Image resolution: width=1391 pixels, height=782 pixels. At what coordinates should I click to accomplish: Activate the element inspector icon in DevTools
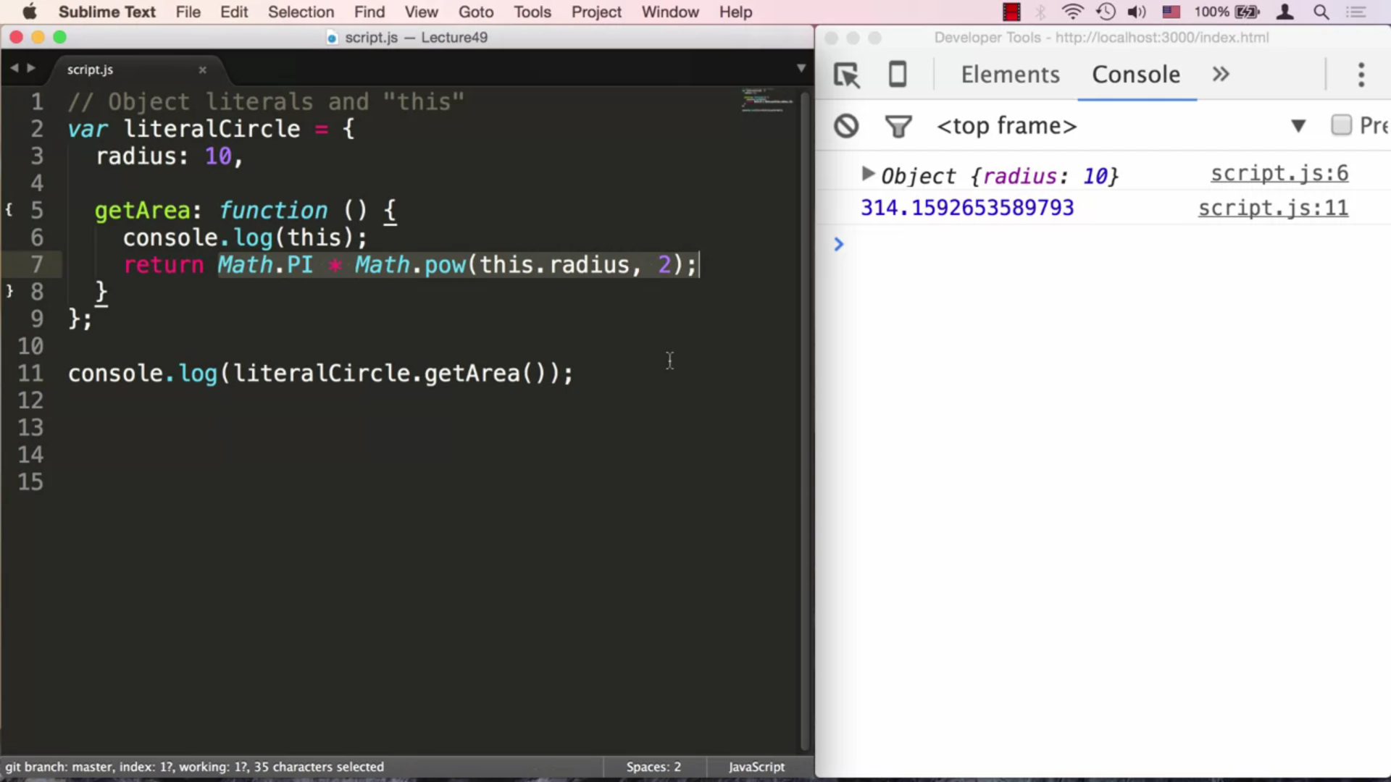pos(846,75)
